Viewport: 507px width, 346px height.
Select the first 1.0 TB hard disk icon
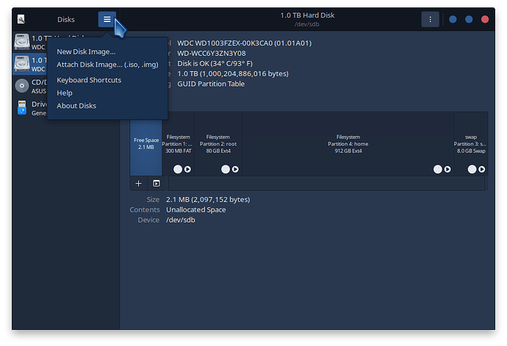[x=22, y=42]
